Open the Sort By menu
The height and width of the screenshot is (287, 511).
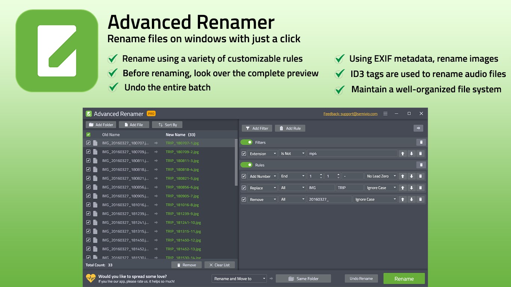167,125
